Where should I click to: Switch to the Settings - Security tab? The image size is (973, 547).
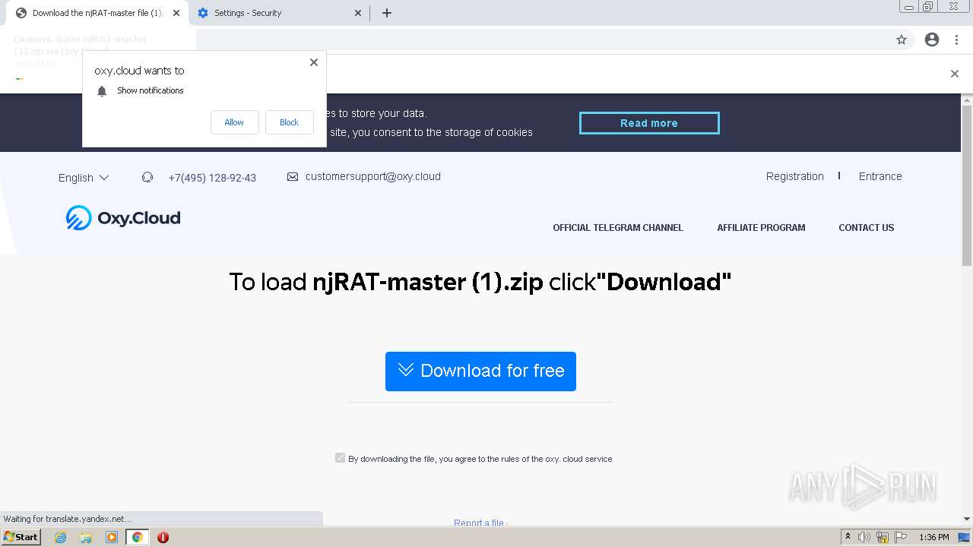tap(278, 13)
